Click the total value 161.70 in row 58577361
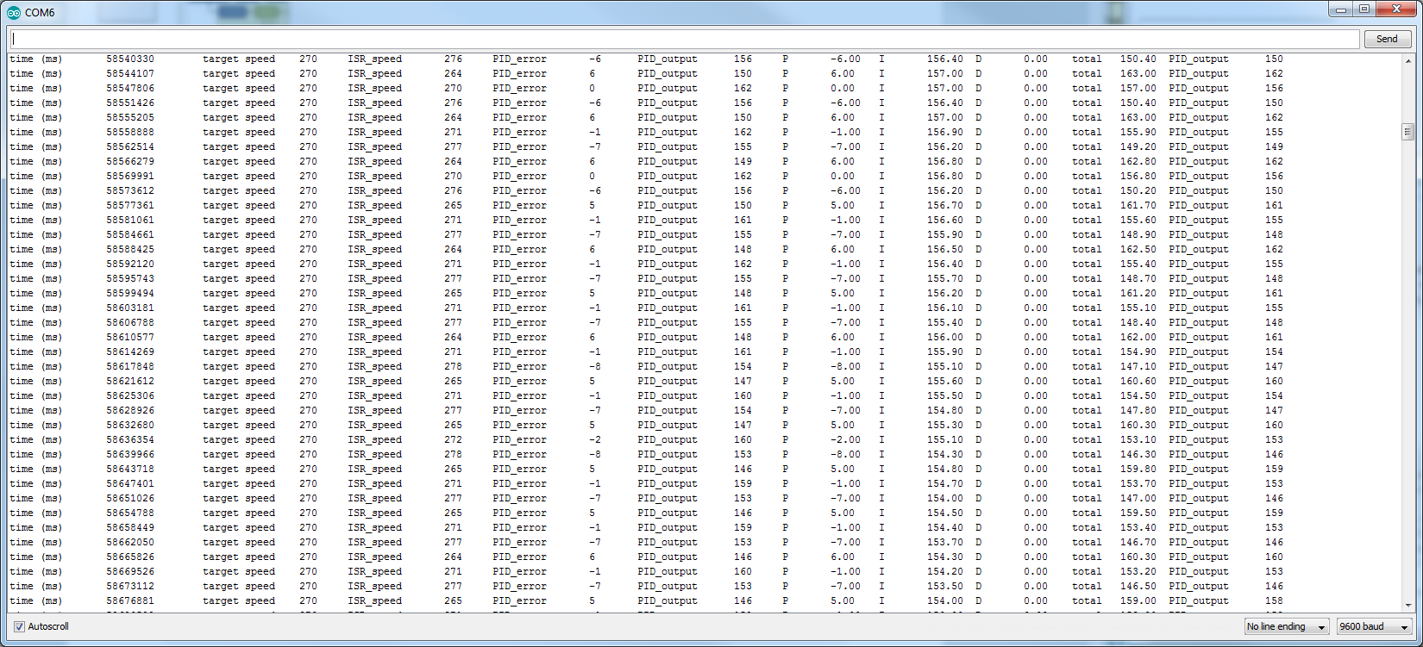Image resolution: width=1423 pixels, height=647 pixels. point(1138,205)
